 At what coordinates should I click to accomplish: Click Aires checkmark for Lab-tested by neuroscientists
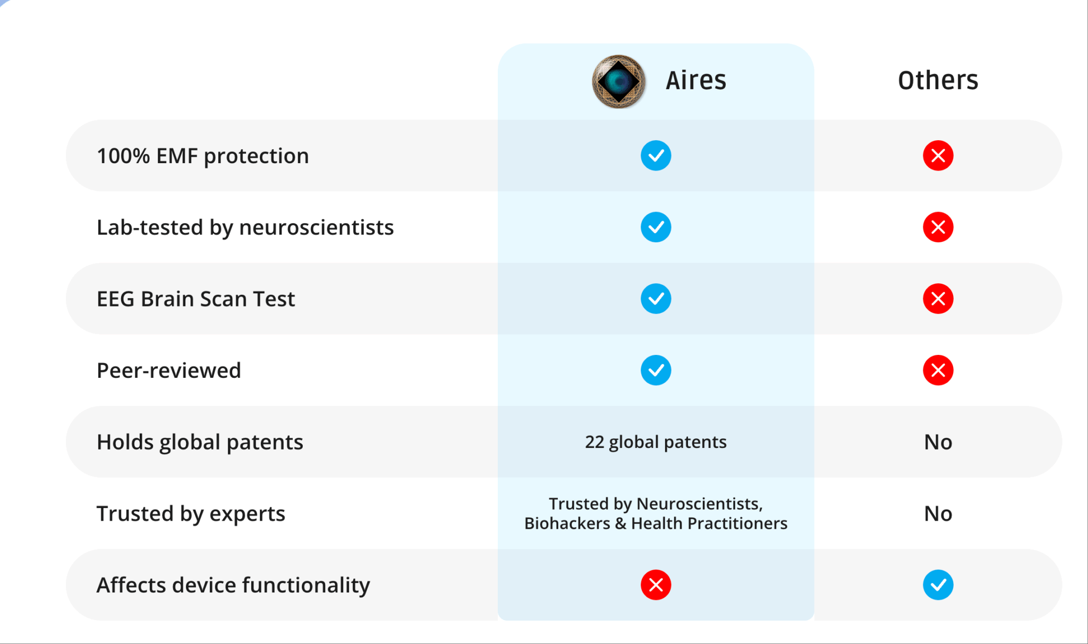pos(656,227)
